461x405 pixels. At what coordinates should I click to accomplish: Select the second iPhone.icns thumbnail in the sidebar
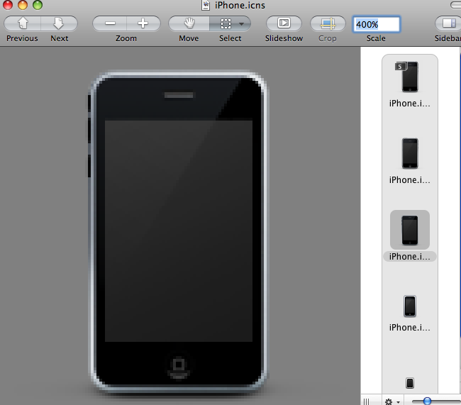(410, 153)
